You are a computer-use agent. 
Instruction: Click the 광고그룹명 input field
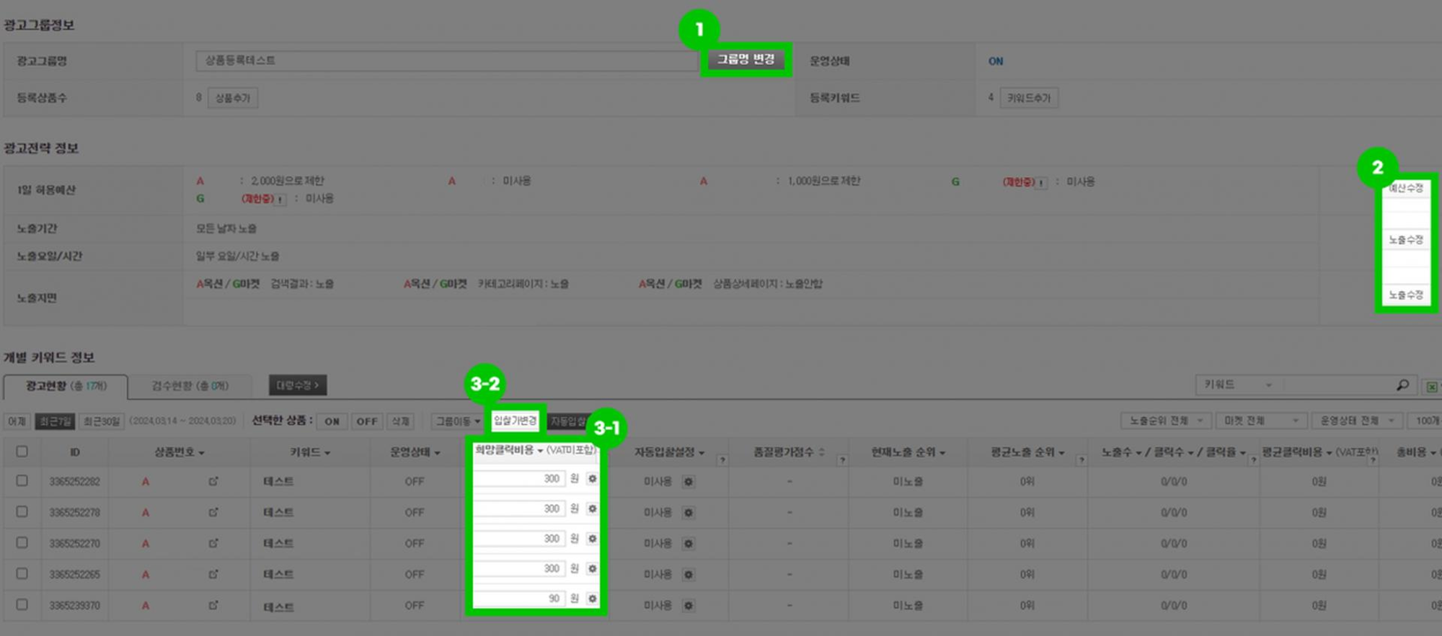[448, 61]
